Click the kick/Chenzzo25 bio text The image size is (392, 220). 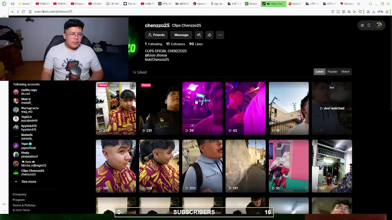tap(157, 60)
